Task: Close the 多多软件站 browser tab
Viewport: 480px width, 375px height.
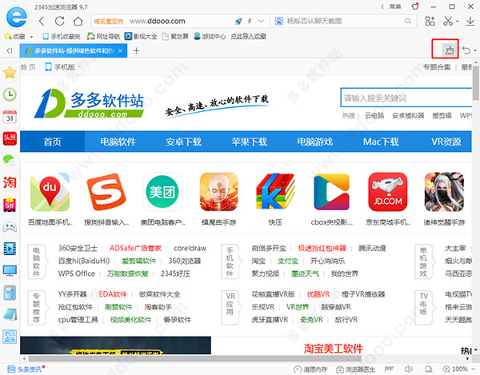Action: [120, 50]
